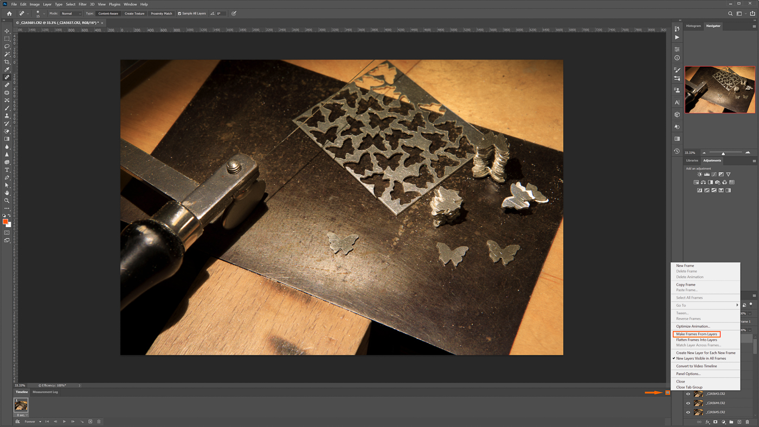Viewport: 759px width, 427px height.
Task: Click the timeline trash icon to delete frames
Action: coord(98,420)
